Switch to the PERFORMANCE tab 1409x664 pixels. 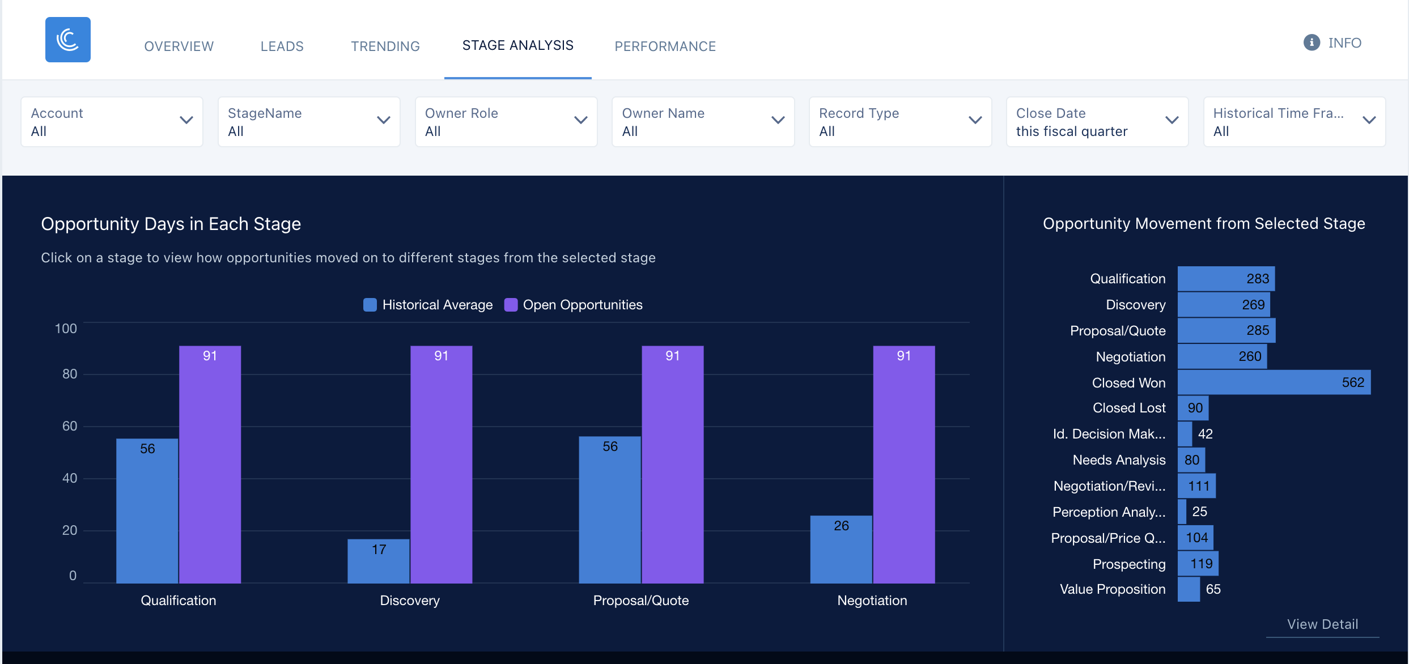coord(665,46)
